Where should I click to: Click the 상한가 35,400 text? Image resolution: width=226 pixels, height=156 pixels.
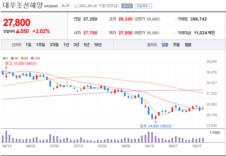(x=147, y=19)
